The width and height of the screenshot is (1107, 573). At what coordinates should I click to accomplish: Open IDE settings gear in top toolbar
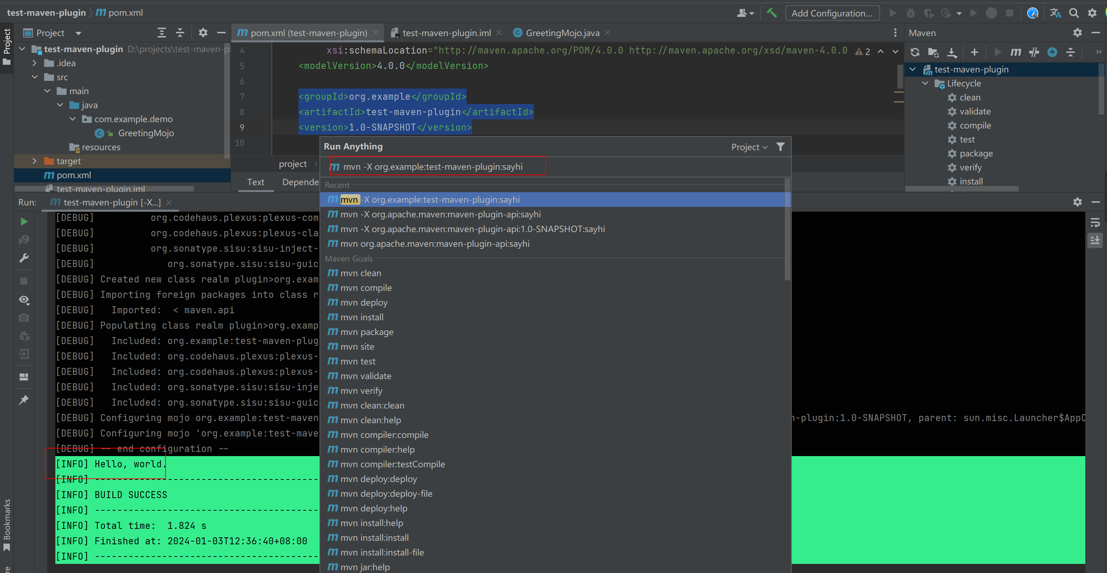[x=1092, y=13]
